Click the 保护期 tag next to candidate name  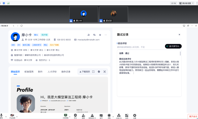pos(45,35)
